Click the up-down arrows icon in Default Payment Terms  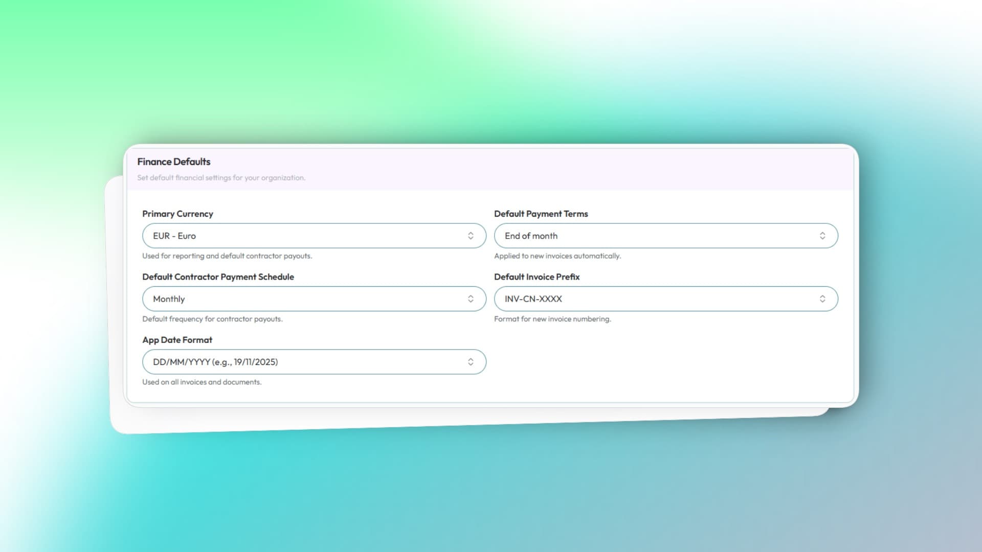[x=822, y=236]
